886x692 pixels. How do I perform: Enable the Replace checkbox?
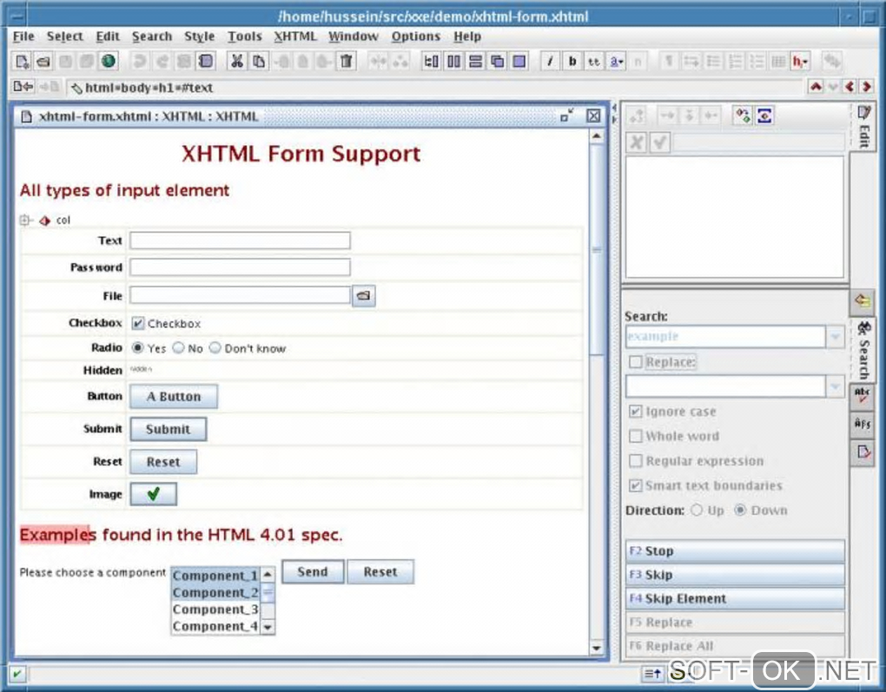pyautogui.click(x=636, y=361)
